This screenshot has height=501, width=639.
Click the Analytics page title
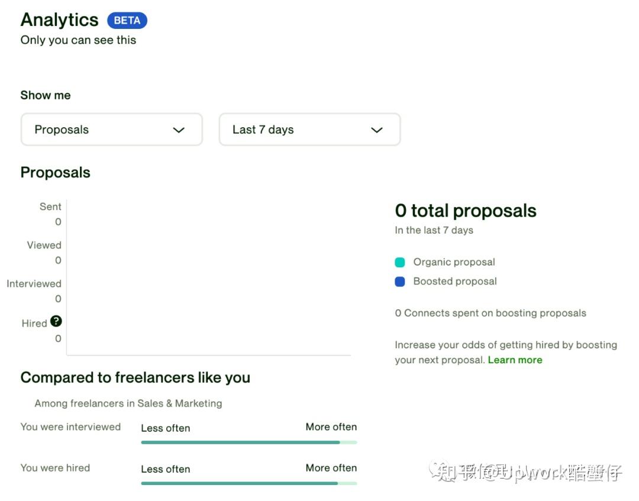click(59, 20)
